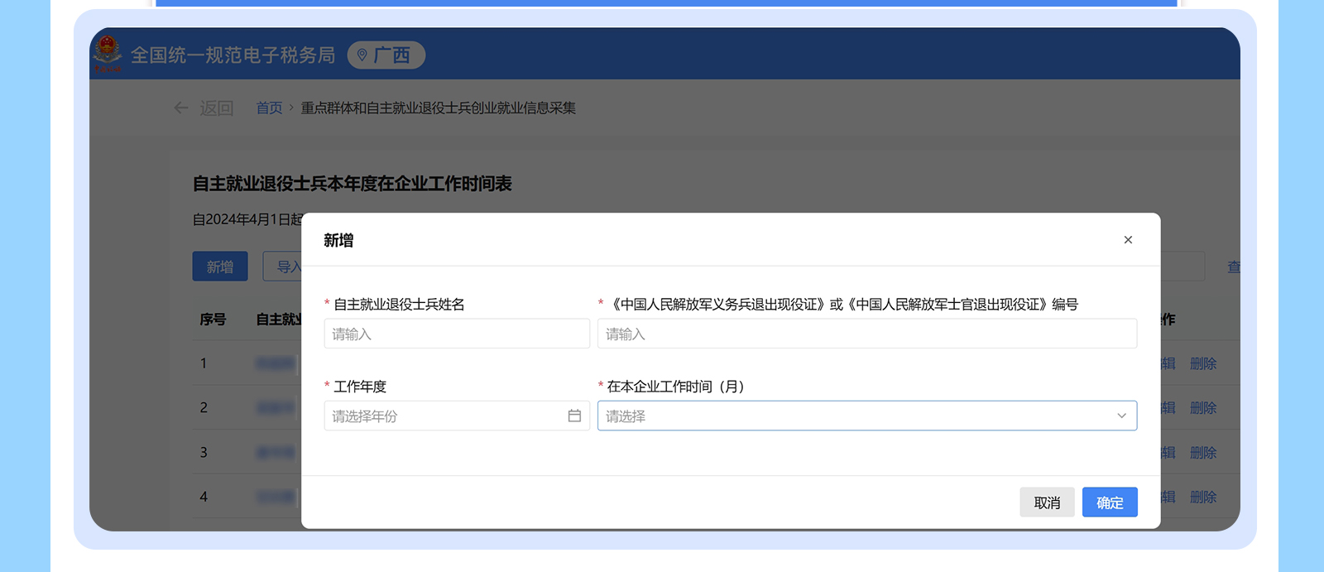1324x572 pixels.
Task: Click 删除 in row 3
Action: 1203,453
